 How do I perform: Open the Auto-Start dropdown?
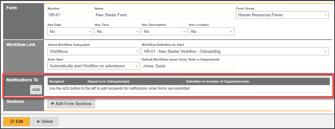tap(94, 66)
